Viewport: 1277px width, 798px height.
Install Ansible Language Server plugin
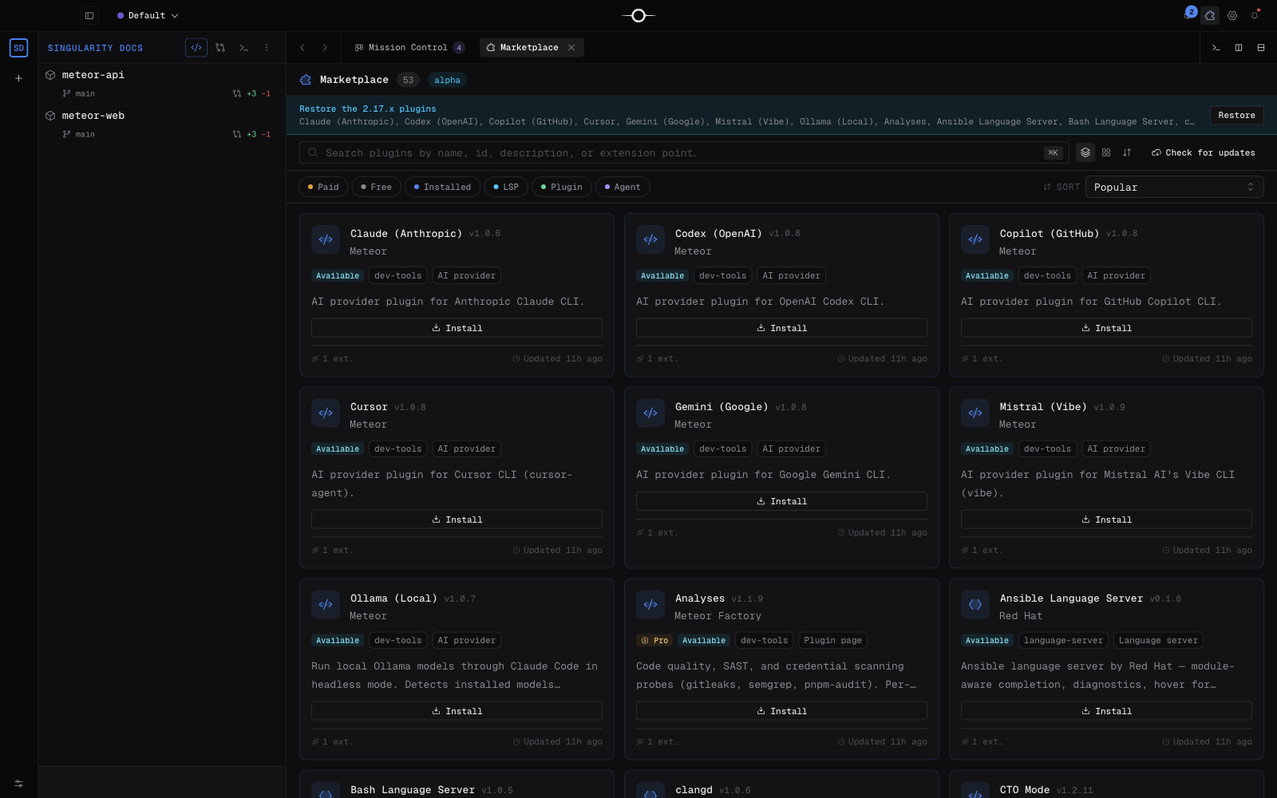pyautogui.click(x=1106, y=711)
